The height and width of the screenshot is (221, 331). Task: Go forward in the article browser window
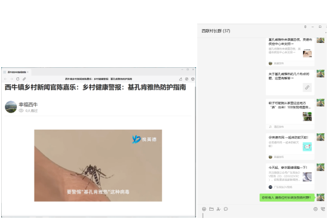click(11, 79)
